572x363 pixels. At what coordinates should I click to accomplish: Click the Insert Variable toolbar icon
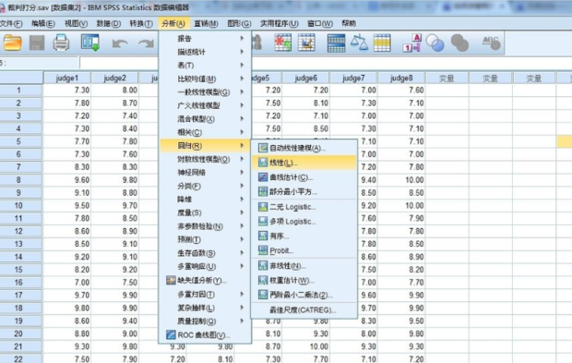306,43
